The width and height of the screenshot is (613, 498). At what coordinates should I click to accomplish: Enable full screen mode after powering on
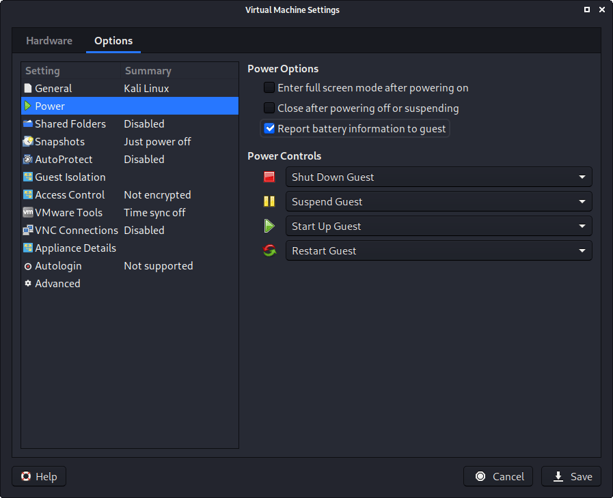tap(269, 87)
